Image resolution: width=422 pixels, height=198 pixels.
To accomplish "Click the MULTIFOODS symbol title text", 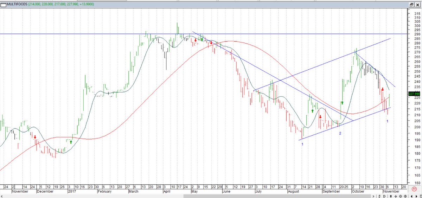I will tap(18, 5).
